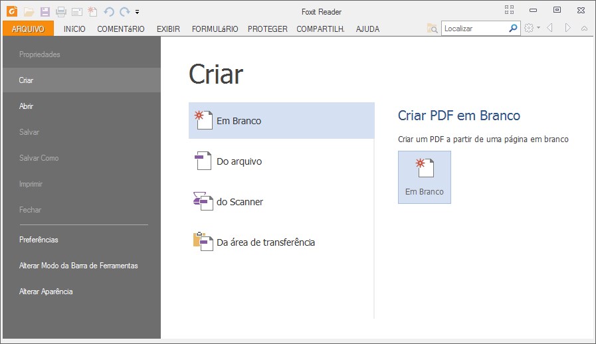Click the large Em Branco create button
Screen dimensions: 596x344
(425, 177)
